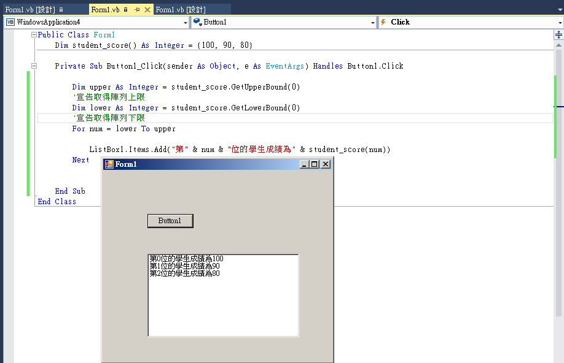This screenshot has width=564, height=363.
Task: Collapse the Button1_Click Sub block
Action: [34, 66]
